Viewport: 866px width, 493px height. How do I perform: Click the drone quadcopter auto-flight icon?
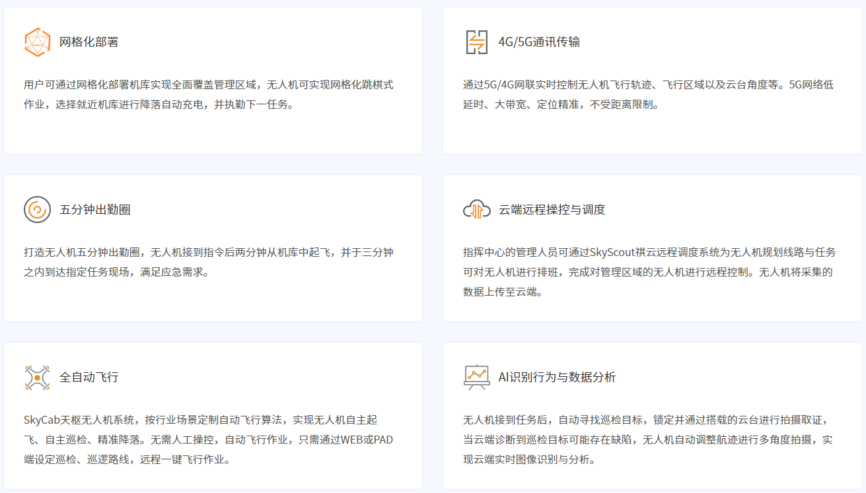(37, 378)
